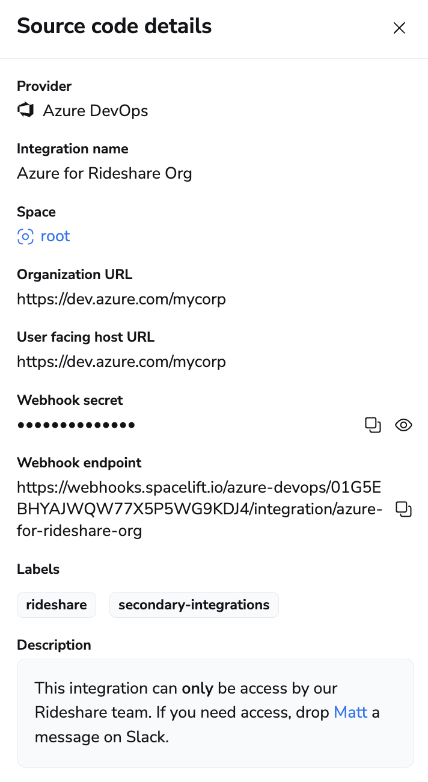Click the Webhook endpoint section heading
Screen dimensions: 428x782
pyautogui.click(x=79, y=463)
